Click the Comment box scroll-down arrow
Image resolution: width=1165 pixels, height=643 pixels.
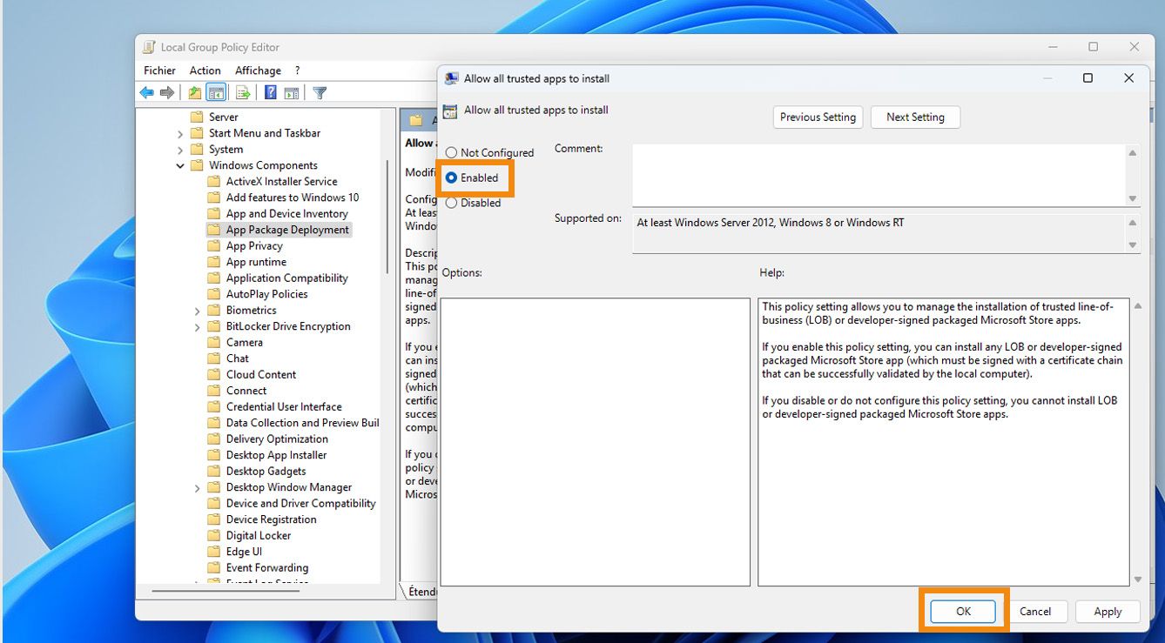[1133, 198]
